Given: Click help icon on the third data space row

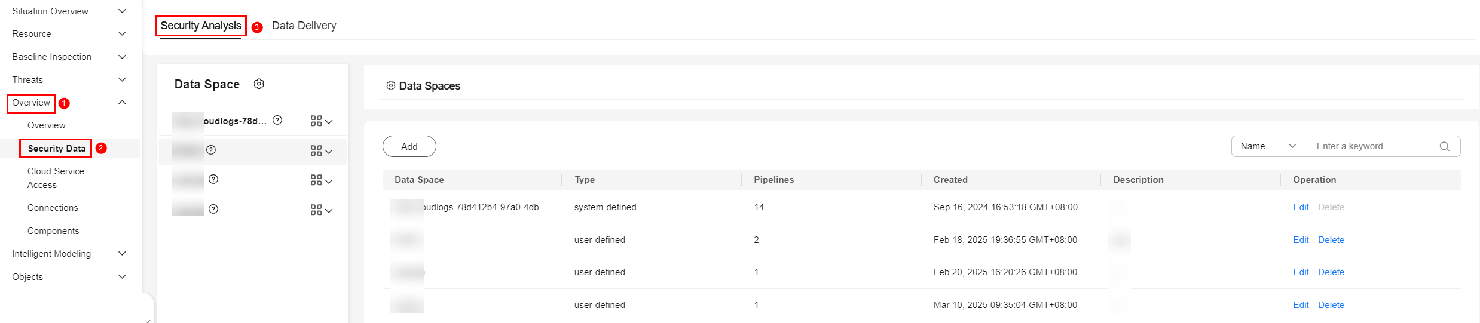Looking at the screenshot, I should click(x=213, y=179).
